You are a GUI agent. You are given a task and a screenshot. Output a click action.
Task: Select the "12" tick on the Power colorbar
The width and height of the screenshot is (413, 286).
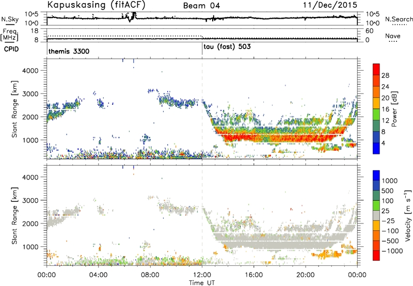[x=385, y=120]
